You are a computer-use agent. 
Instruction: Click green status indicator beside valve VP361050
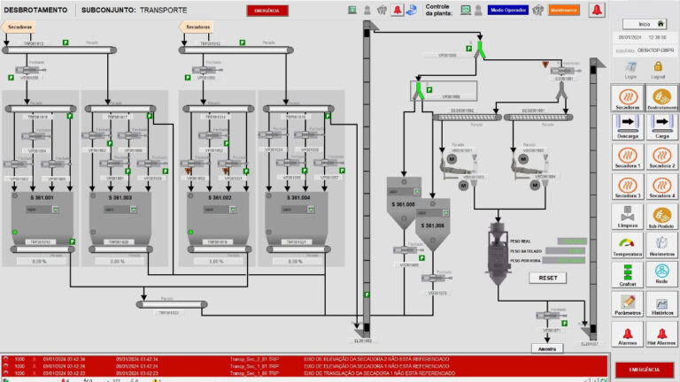[x=188, y=78]
